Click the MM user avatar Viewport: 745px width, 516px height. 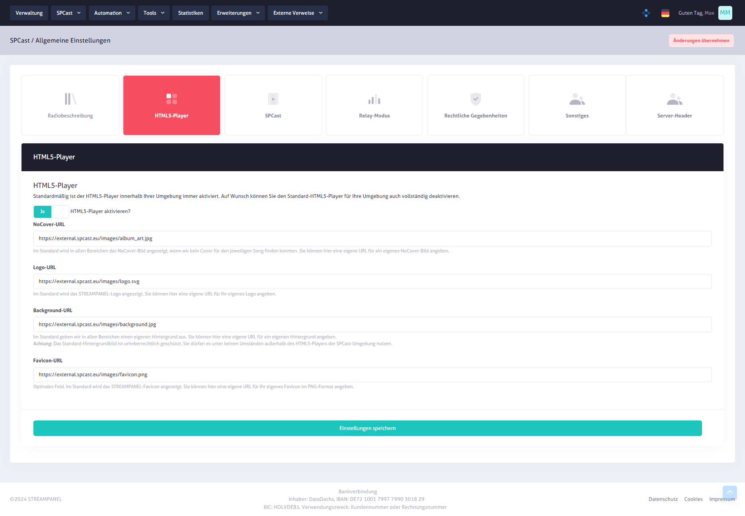[725, 13]
